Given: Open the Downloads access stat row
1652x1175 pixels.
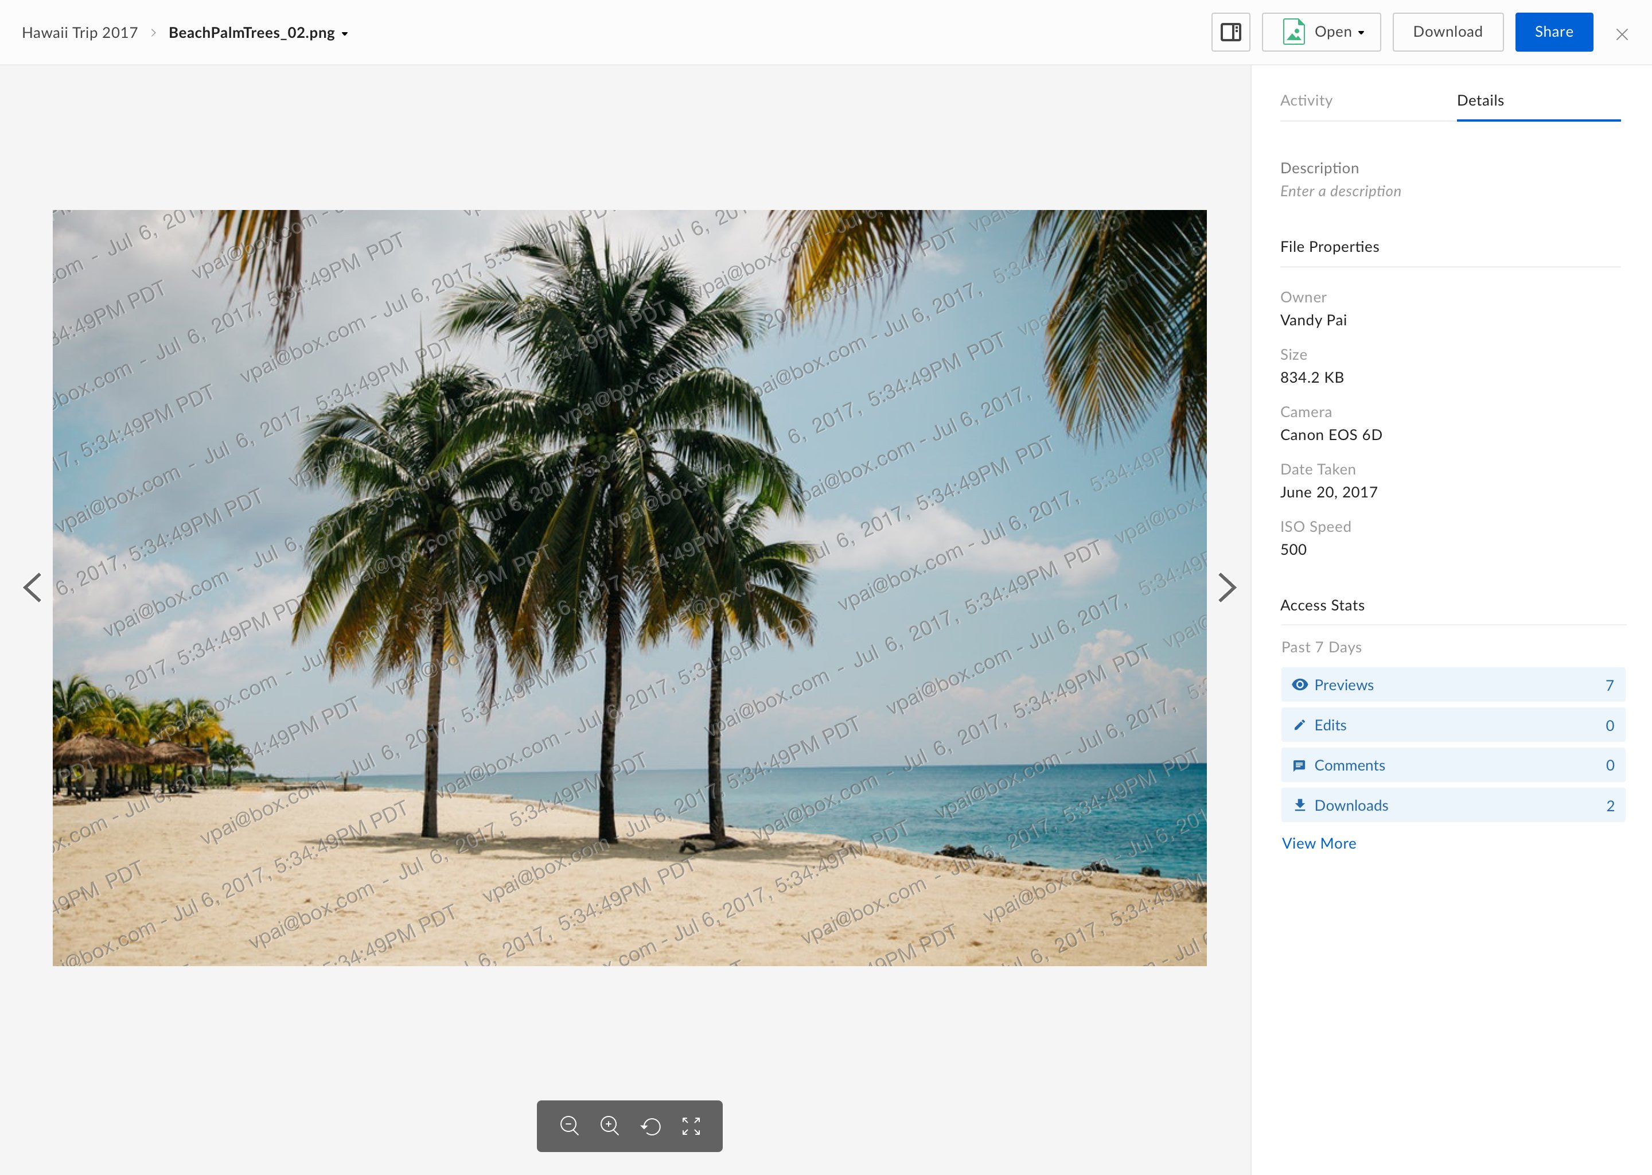Looking at the screenshot, I should [1452, 806].
